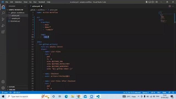Open the Accounts menu icon

point(3,82)
